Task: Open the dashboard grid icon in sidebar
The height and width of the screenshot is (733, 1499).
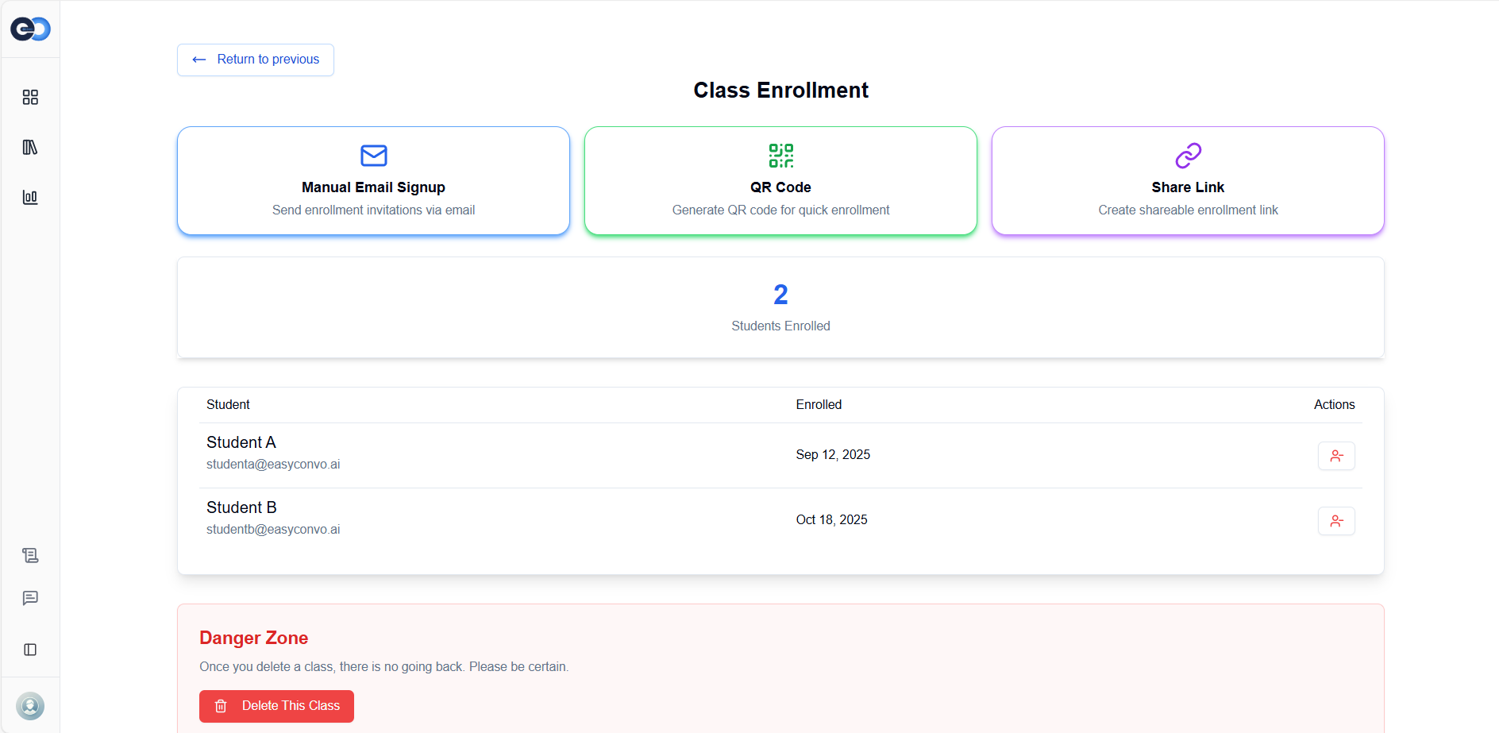Action: pos(30,97)
